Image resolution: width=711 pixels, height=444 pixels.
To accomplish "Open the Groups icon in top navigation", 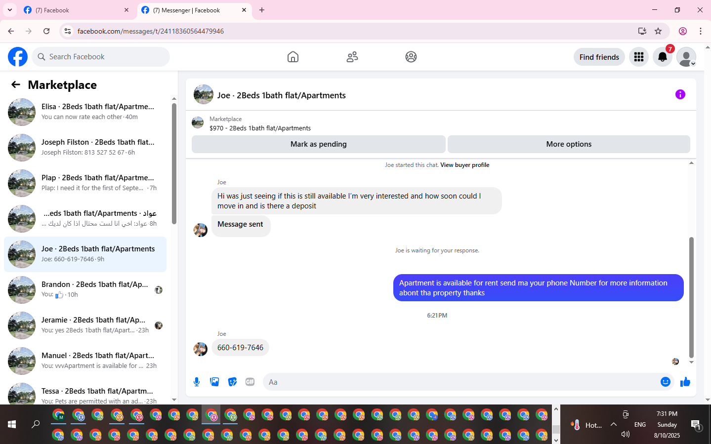I will pyautogui.click(x=411, y=57).
